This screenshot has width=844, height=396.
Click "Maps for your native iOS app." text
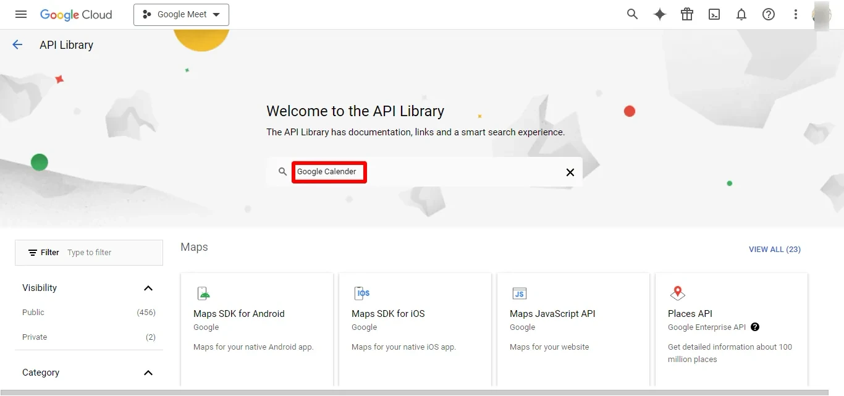403,347
